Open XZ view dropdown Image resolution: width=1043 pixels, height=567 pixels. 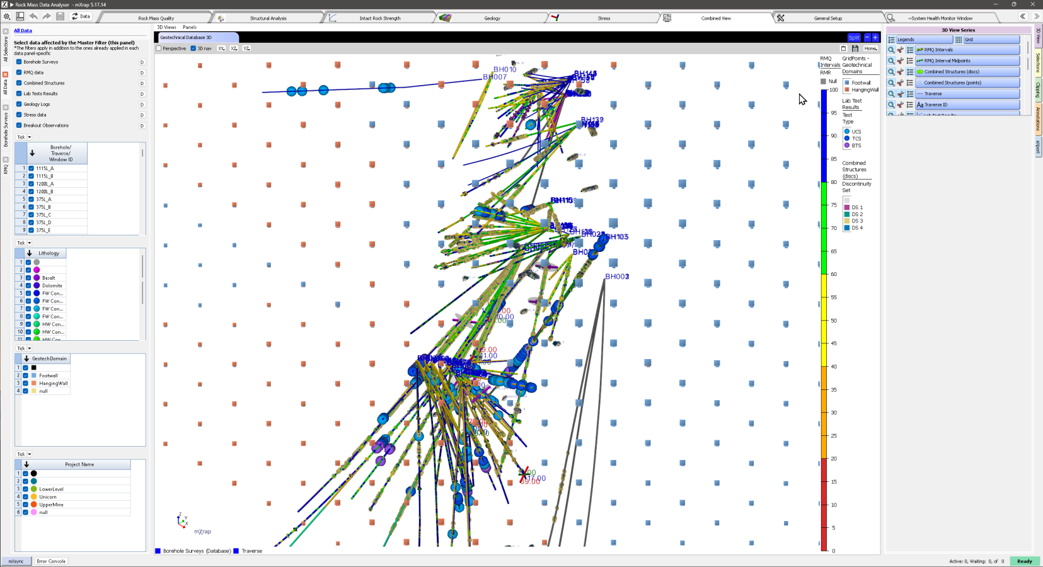click(234, 49)
